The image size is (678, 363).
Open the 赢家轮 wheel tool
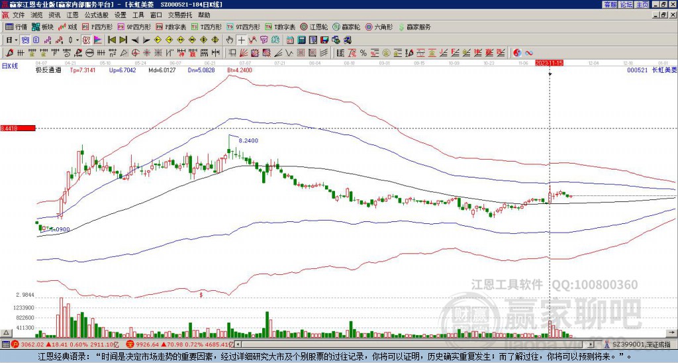[346, 26]
